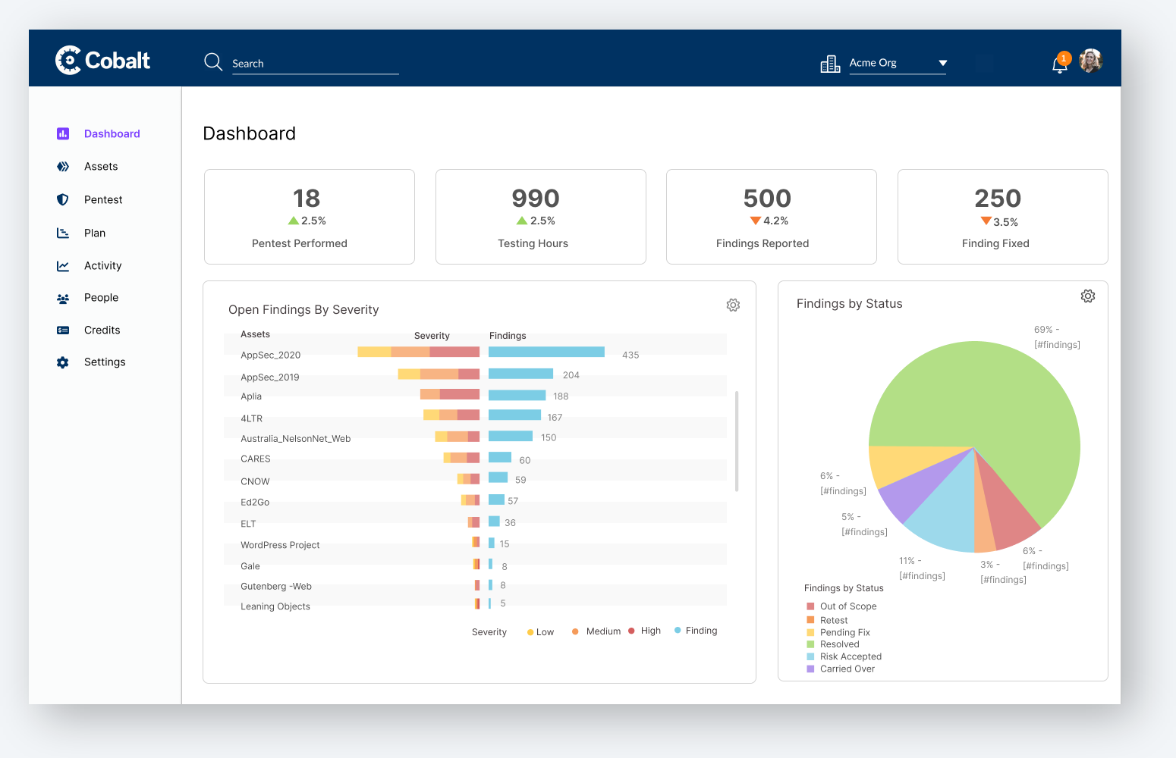
Task: Open Credits in the sidebar
Action: (x=102, y=330)
